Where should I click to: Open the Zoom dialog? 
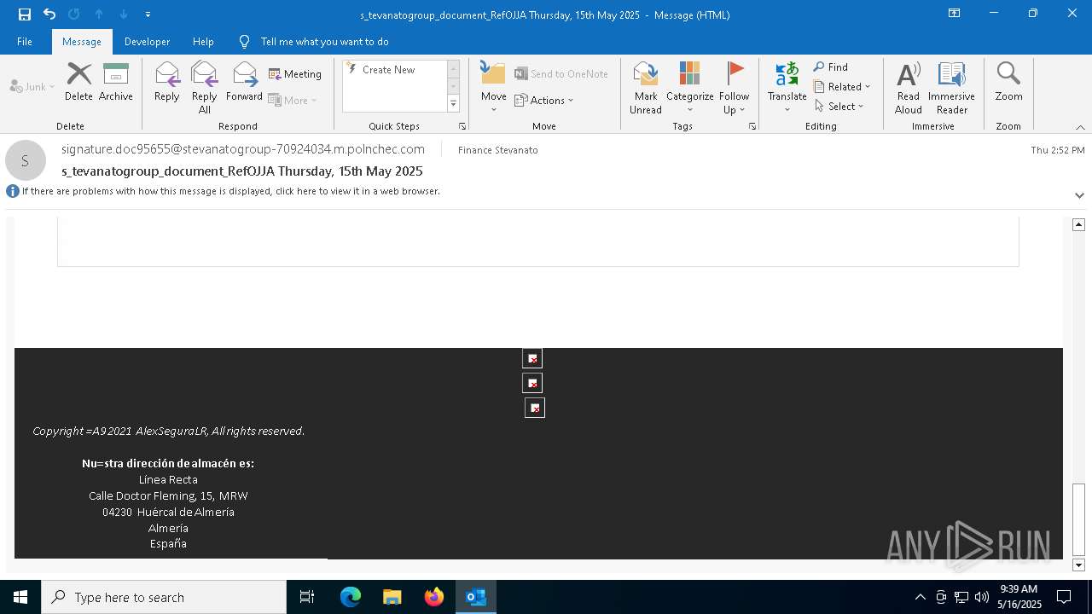click(1008, 82)
